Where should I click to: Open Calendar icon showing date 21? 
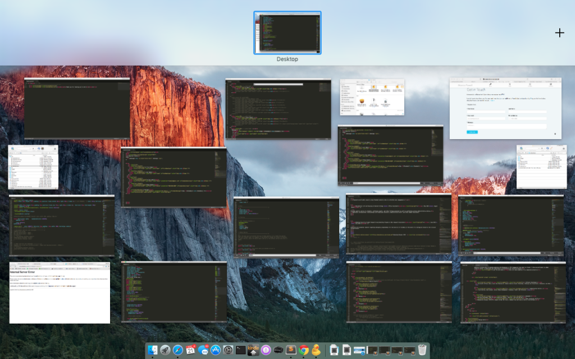point(190,351)
